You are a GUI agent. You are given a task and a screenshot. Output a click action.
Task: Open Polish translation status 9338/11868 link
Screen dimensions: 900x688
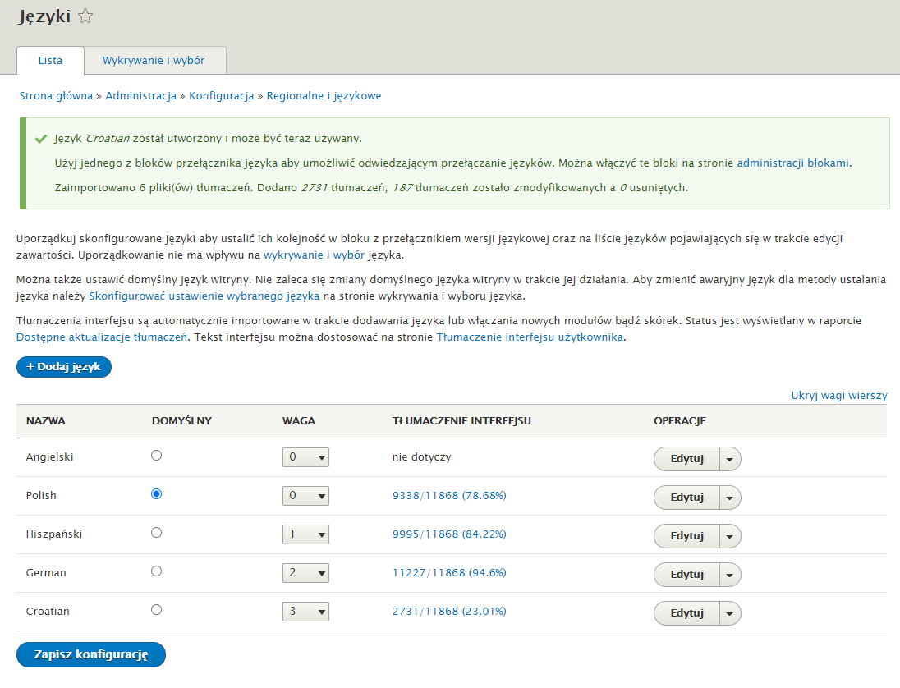click(449, 496)
